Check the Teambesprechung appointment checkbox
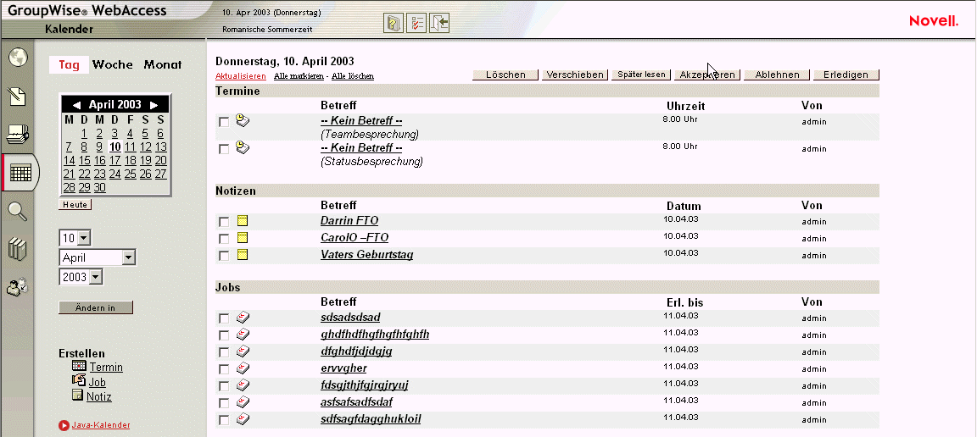Viewport: 977px width, 437px height. tap(224, 122)
